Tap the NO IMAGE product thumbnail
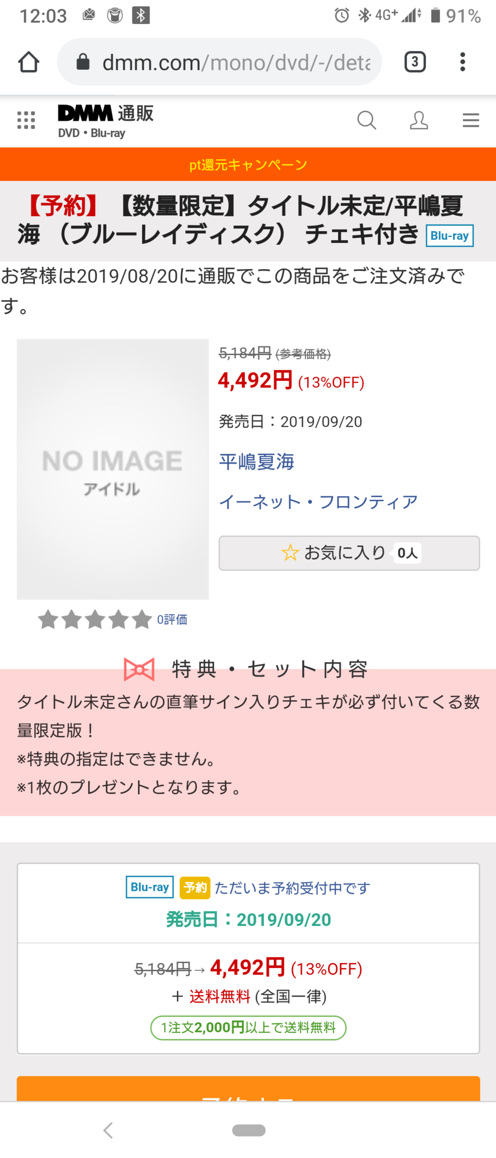The width and height of the screenshot is (496, 1158). point(113,469)
